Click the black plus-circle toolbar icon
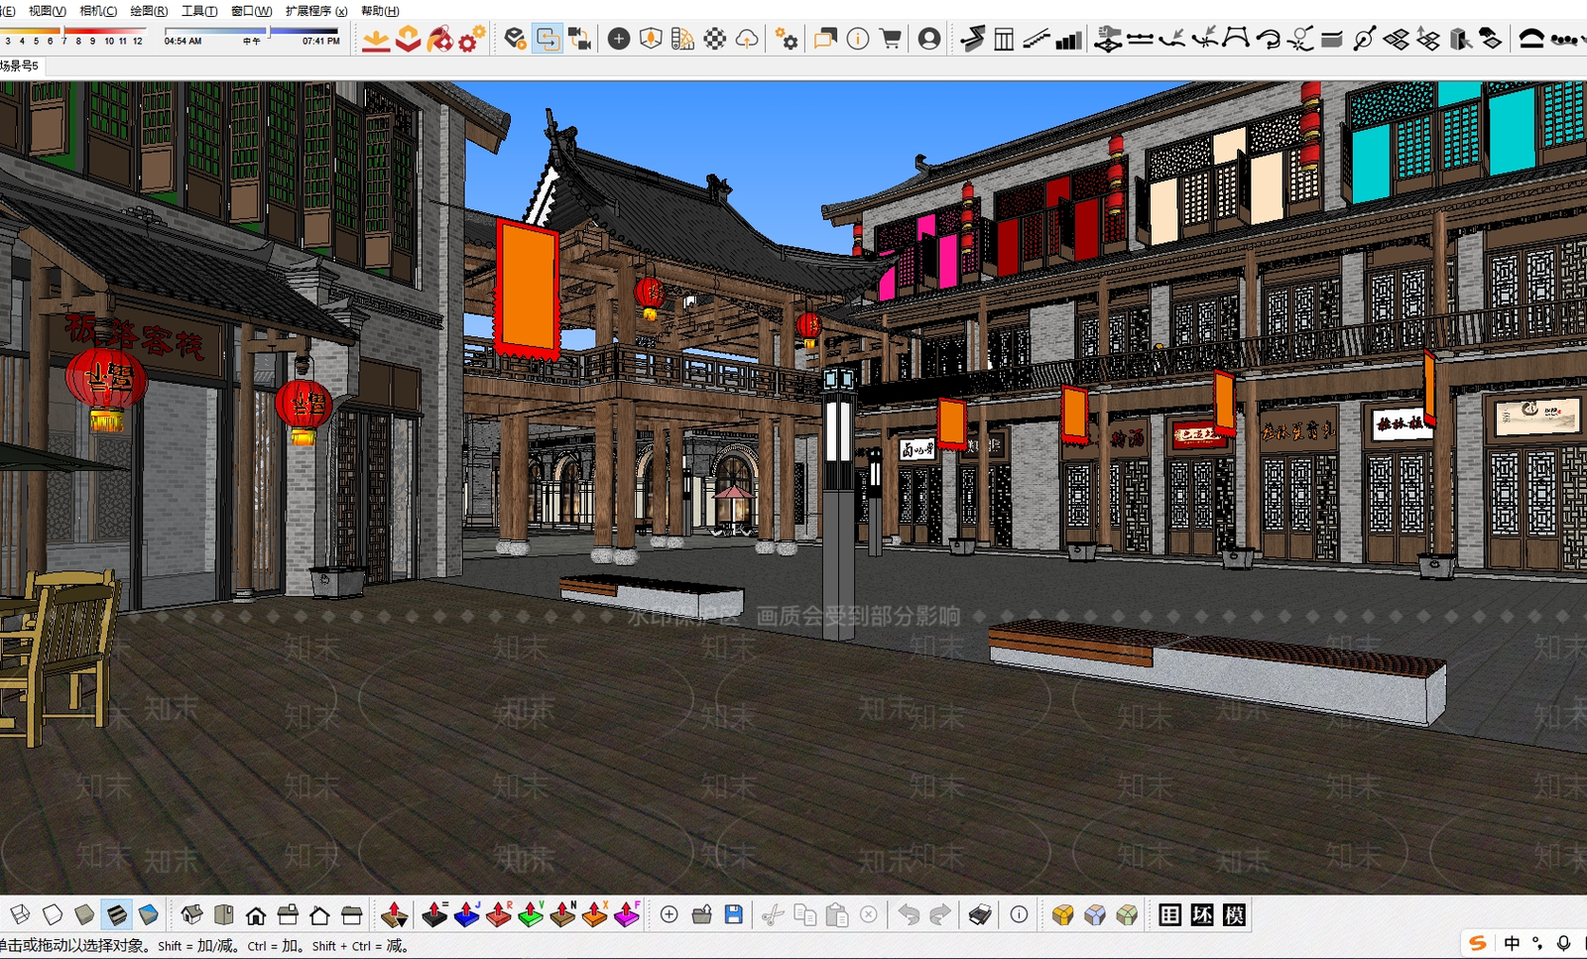The width and height of the screenshot is (1587, 959). [x=619, y=39]
